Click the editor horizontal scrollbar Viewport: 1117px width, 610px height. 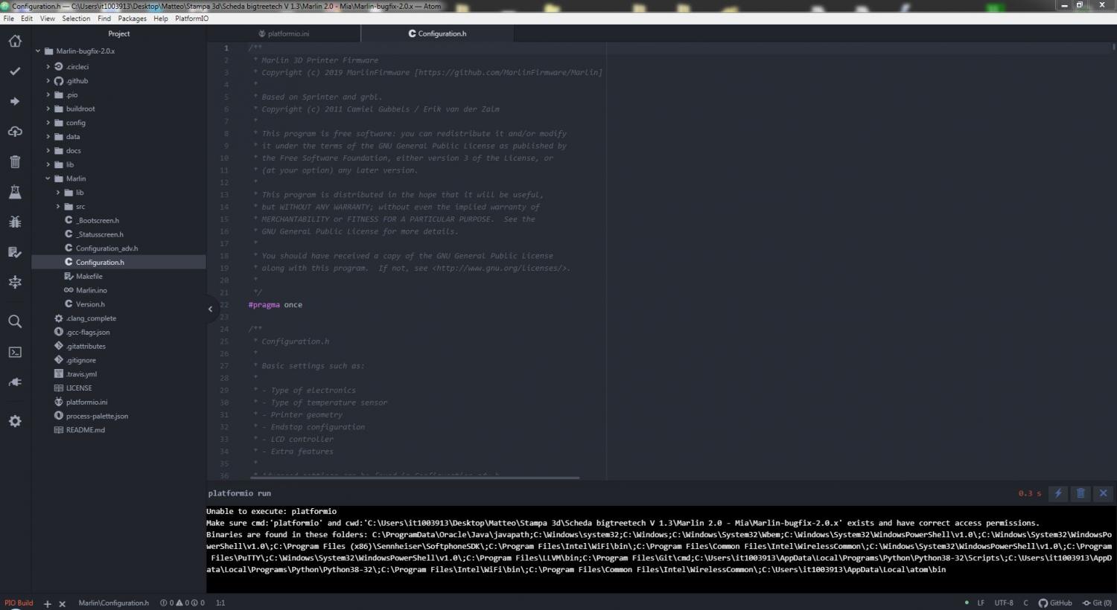(x=415, y=478)
